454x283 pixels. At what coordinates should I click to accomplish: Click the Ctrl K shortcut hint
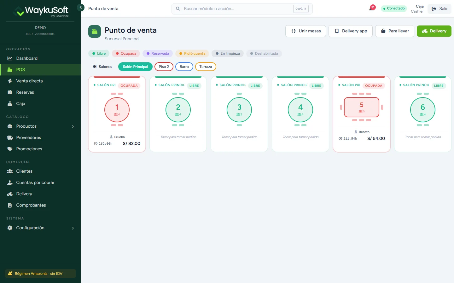[x=301, y=9]
